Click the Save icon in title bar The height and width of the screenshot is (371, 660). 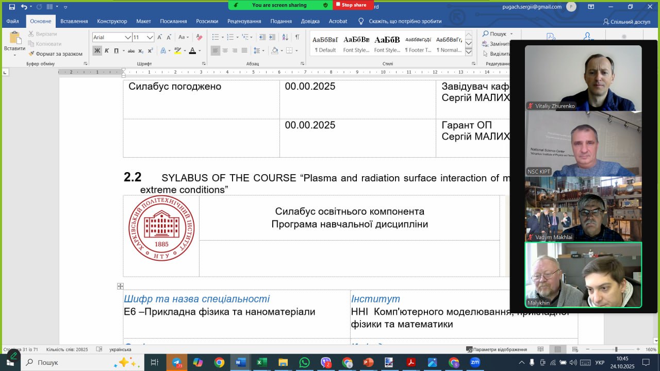12,7
